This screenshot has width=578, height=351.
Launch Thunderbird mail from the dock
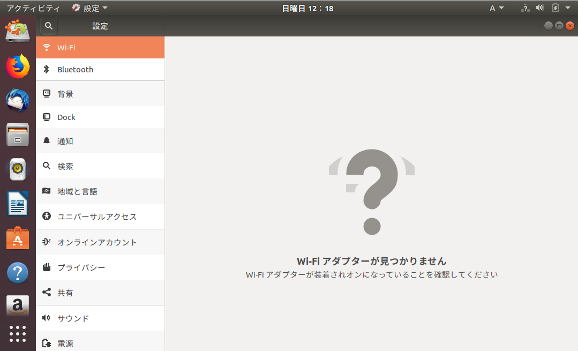click(18, 100)
